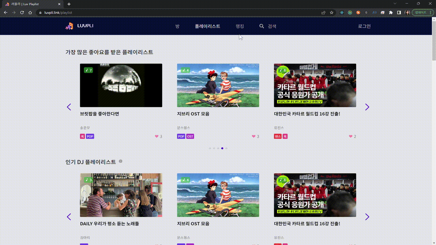
Task: Click the POP tag on the top 지브리 card
Action: pos(181,136)
